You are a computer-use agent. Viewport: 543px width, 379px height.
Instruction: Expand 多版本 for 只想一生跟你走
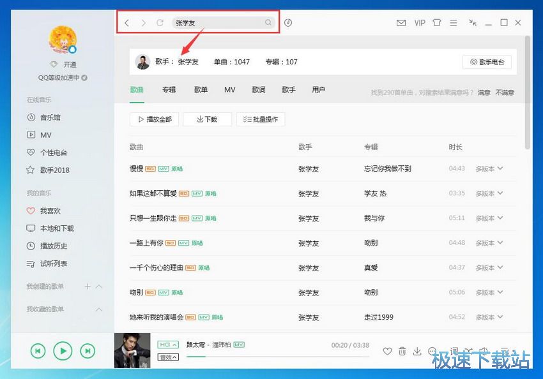pyautogui.click(x=489, y=218)
